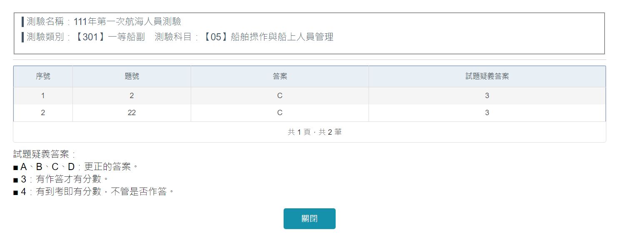
Task: Click the 序號 cell of the first row
Action: click(x=43, y=96)
